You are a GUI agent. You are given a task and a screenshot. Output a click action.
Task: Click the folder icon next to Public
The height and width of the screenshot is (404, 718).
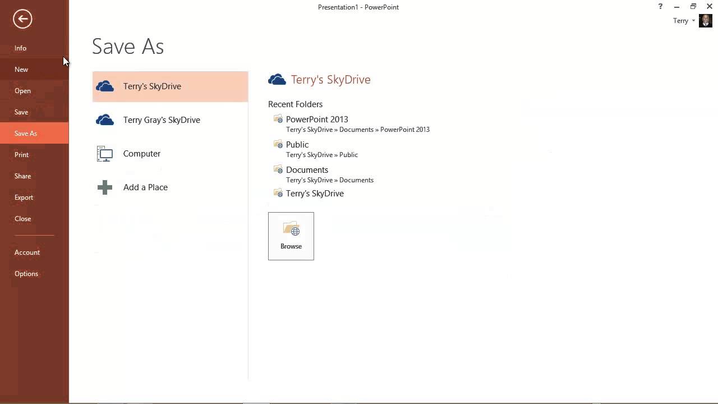278,144
